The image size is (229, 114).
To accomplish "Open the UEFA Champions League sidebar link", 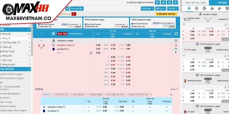I will pos(12,78).
